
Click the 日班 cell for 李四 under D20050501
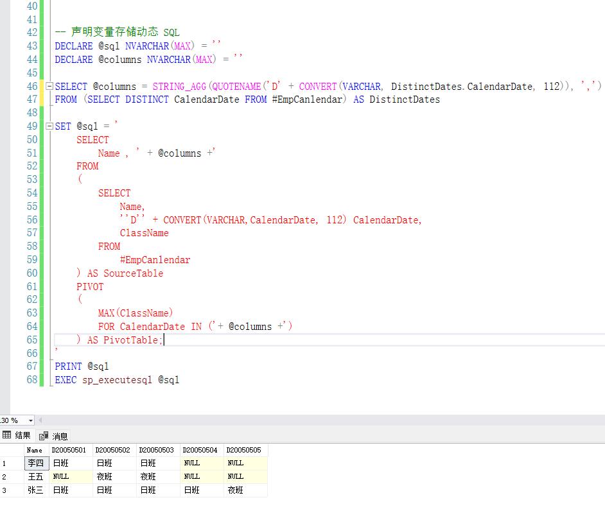click(x=71, y=463)
